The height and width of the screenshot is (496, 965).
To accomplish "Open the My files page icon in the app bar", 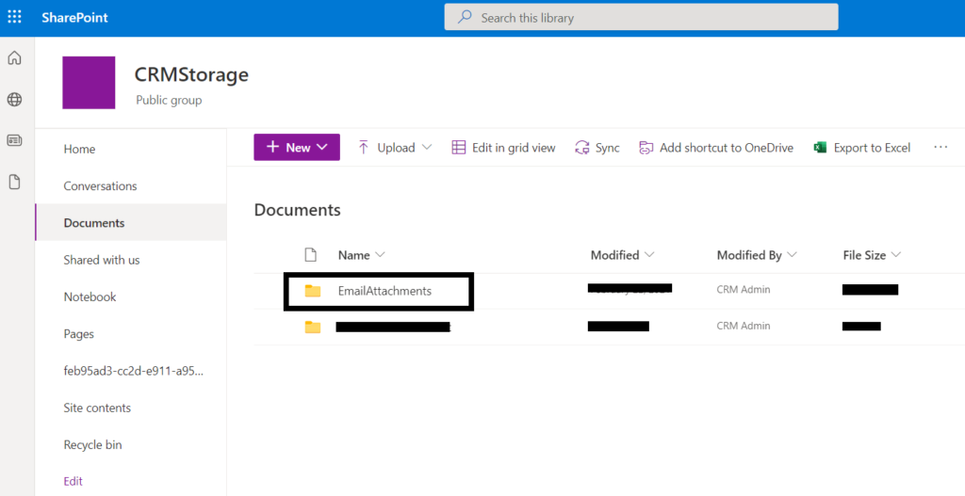I will 14,182.
